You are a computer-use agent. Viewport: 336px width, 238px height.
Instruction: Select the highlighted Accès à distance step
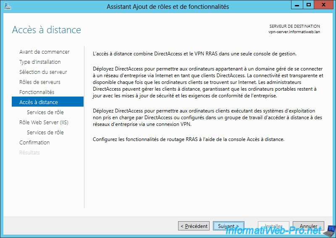coord(47,102)
